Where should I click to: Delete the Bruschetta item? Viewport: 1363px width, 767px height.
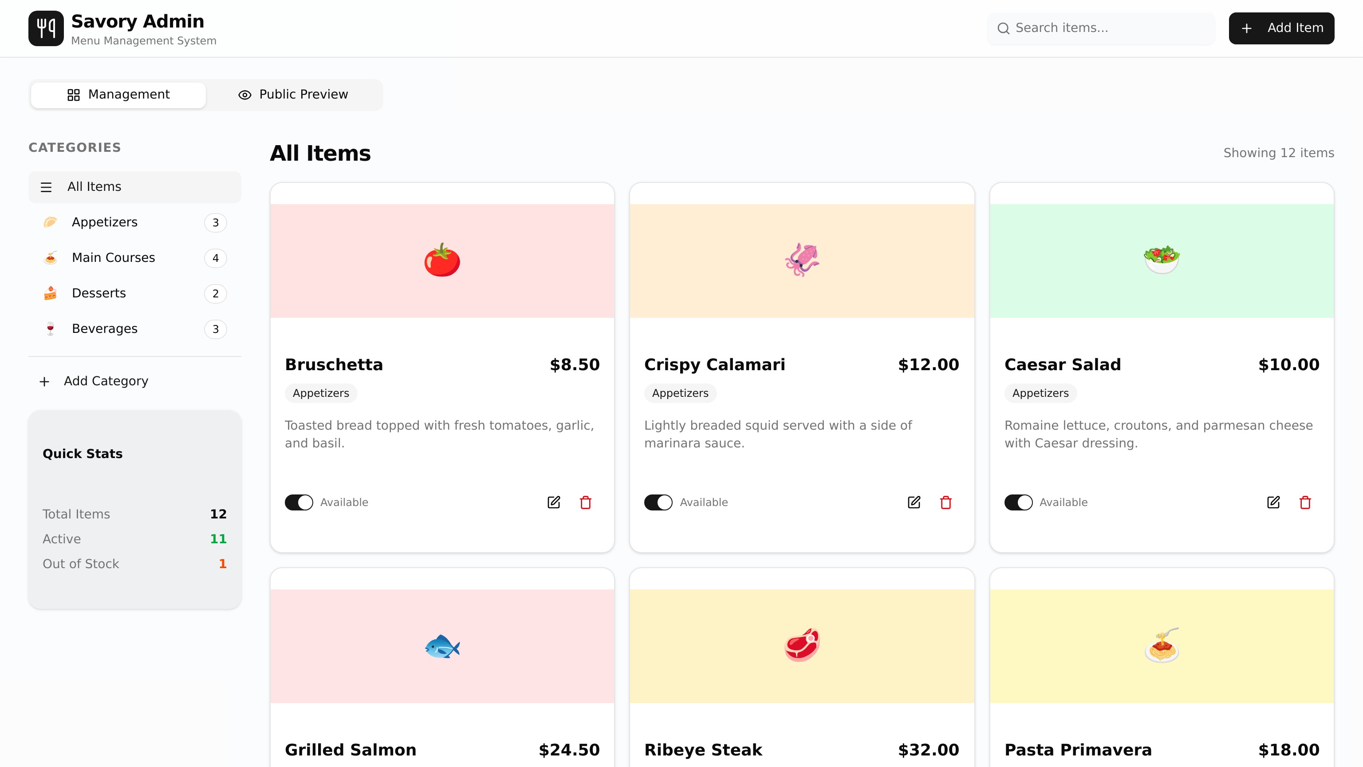585,502
